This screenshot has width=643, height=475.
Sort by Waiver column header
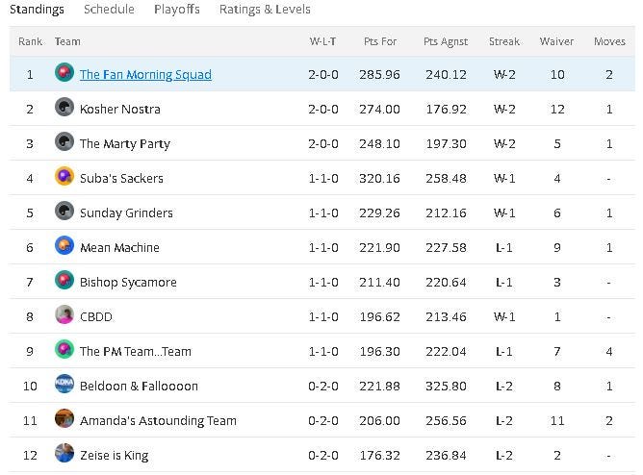click(x=557, y=42)
